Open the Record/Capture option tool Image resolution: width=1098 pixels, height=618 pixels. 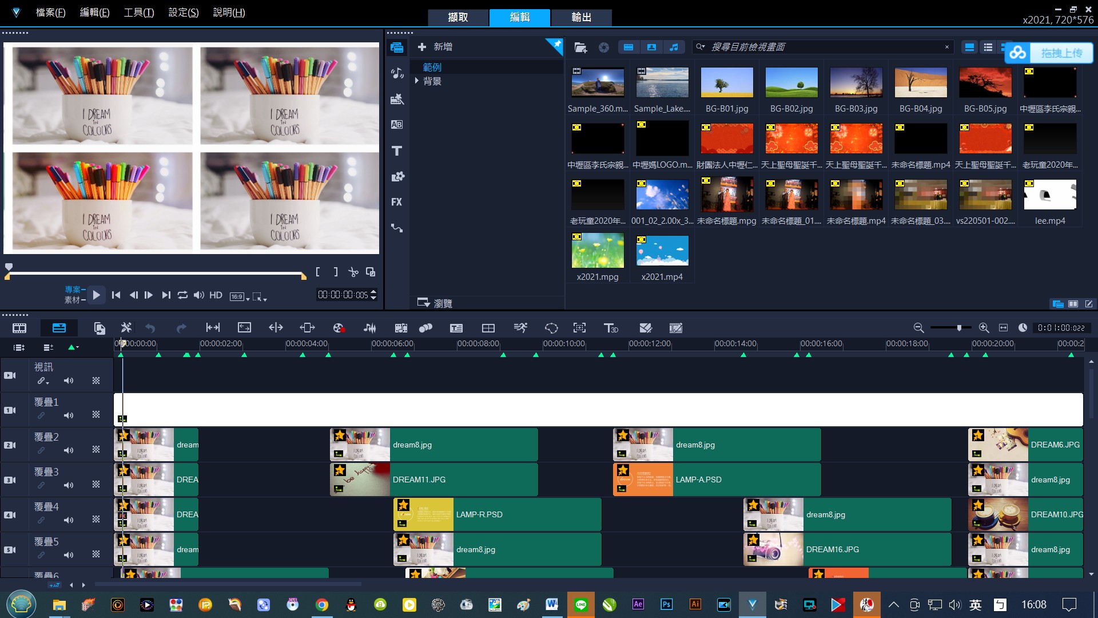339,328
